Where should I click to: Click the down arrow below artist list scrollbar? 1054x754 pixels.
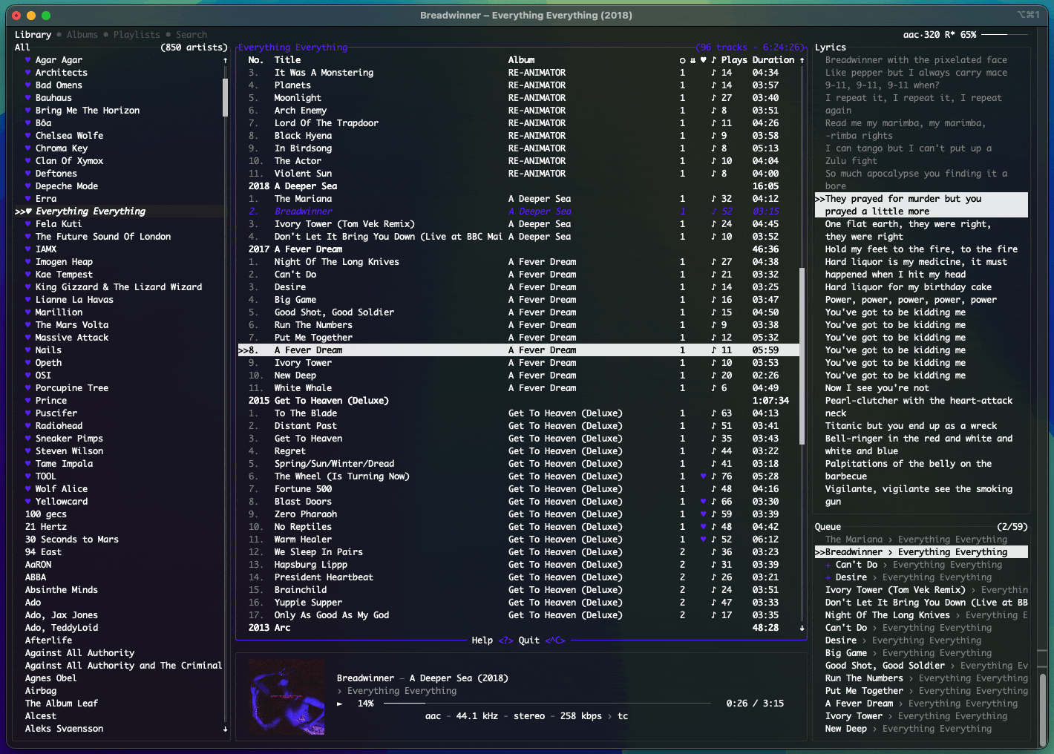(225, 729)
